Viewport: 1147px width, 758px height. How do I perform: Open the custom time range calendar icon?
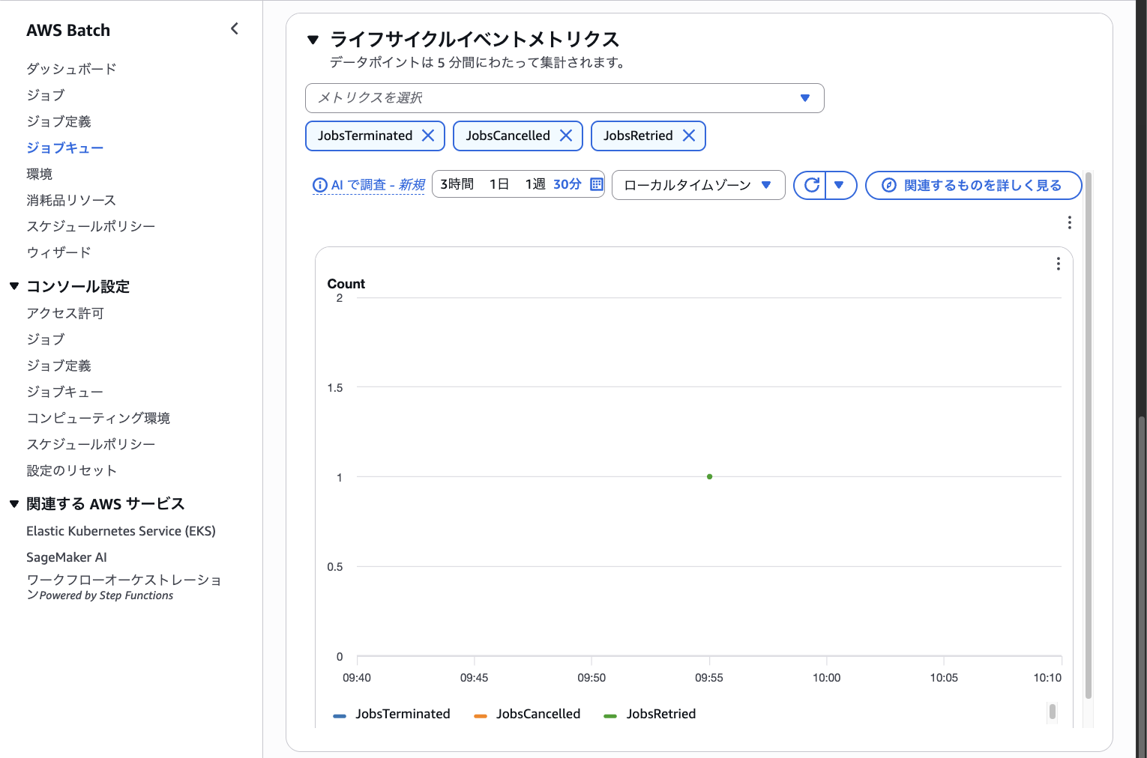pos(597,184)
